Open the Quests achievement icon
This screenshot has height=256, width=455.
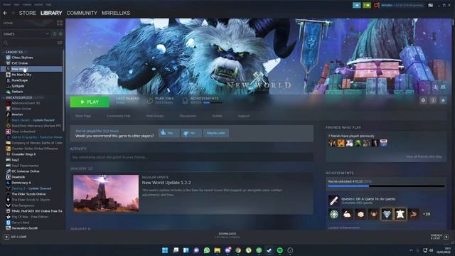tap(333, 201)
